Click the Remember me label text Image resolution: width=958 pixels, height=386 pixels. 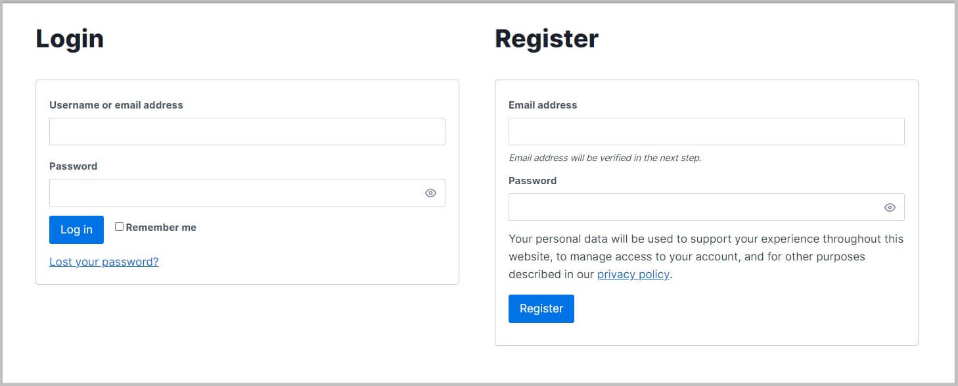[x=161, y=228]
